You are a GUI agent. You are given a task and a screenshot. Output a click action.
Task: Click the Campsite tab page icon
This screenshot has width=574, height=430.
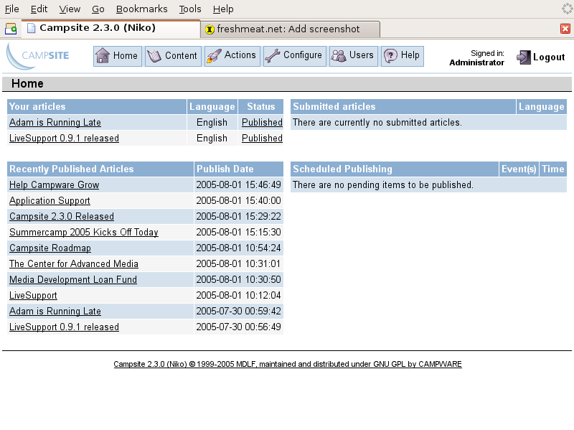[x=32, y=28]
